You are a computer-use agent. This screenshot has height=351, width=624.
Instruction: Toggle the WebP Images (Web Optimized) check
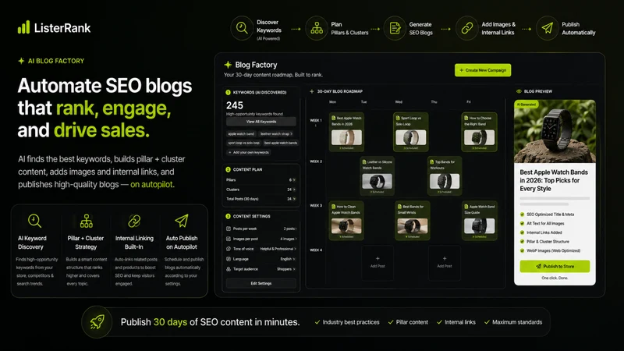522,250
